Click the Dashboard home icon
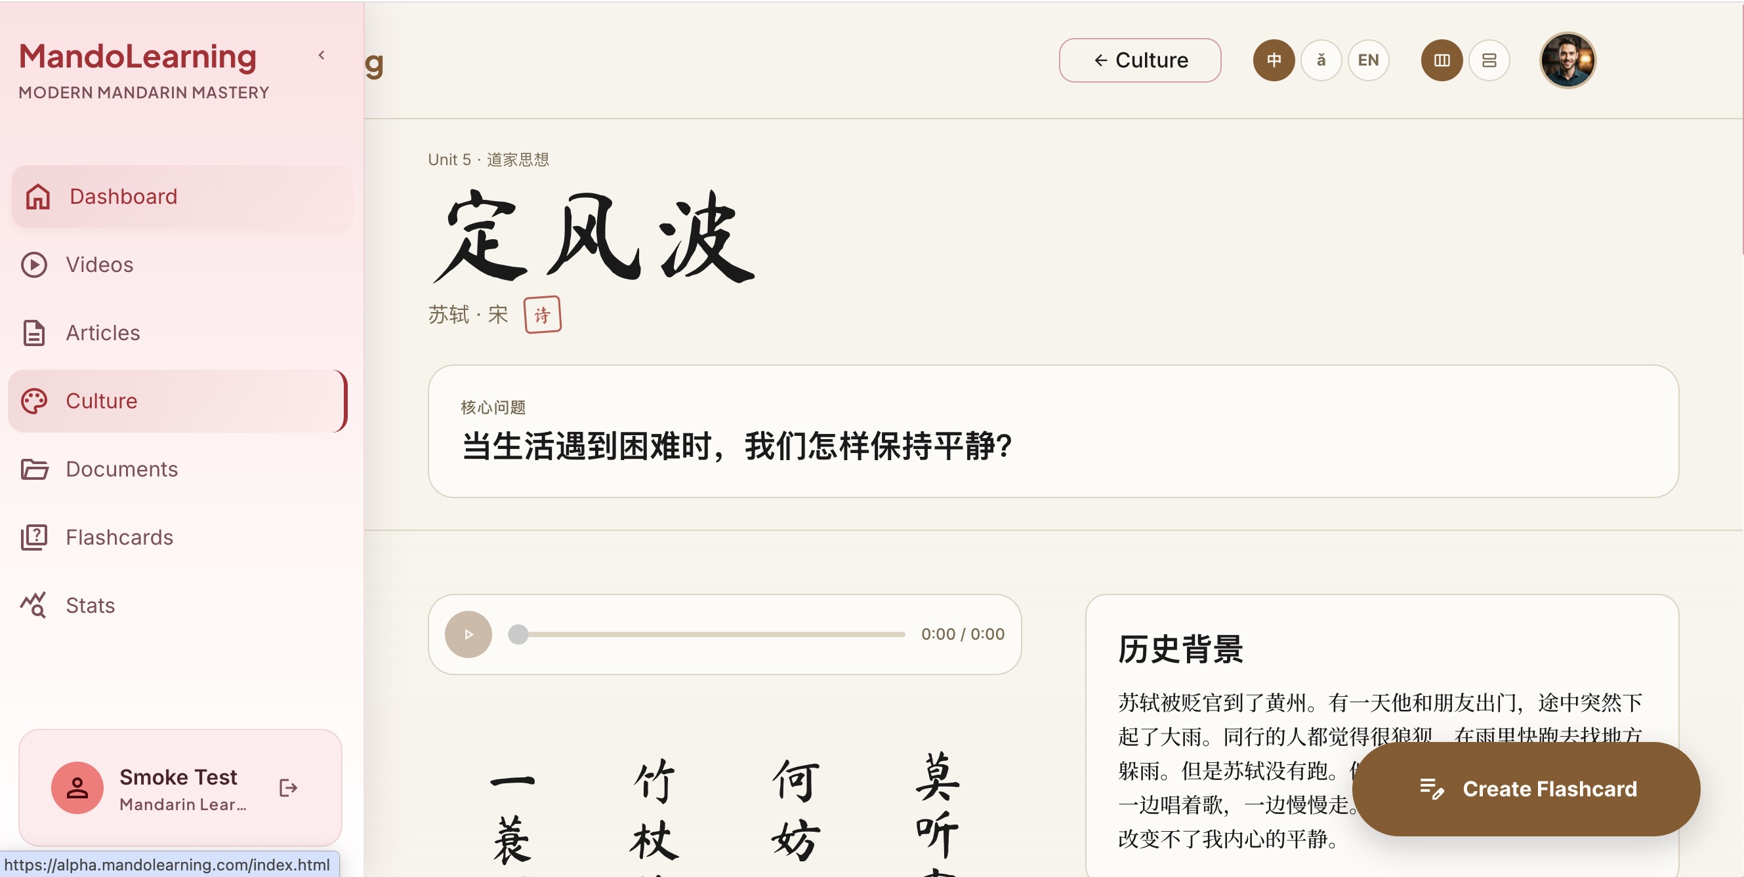 [x=38, y=197]
